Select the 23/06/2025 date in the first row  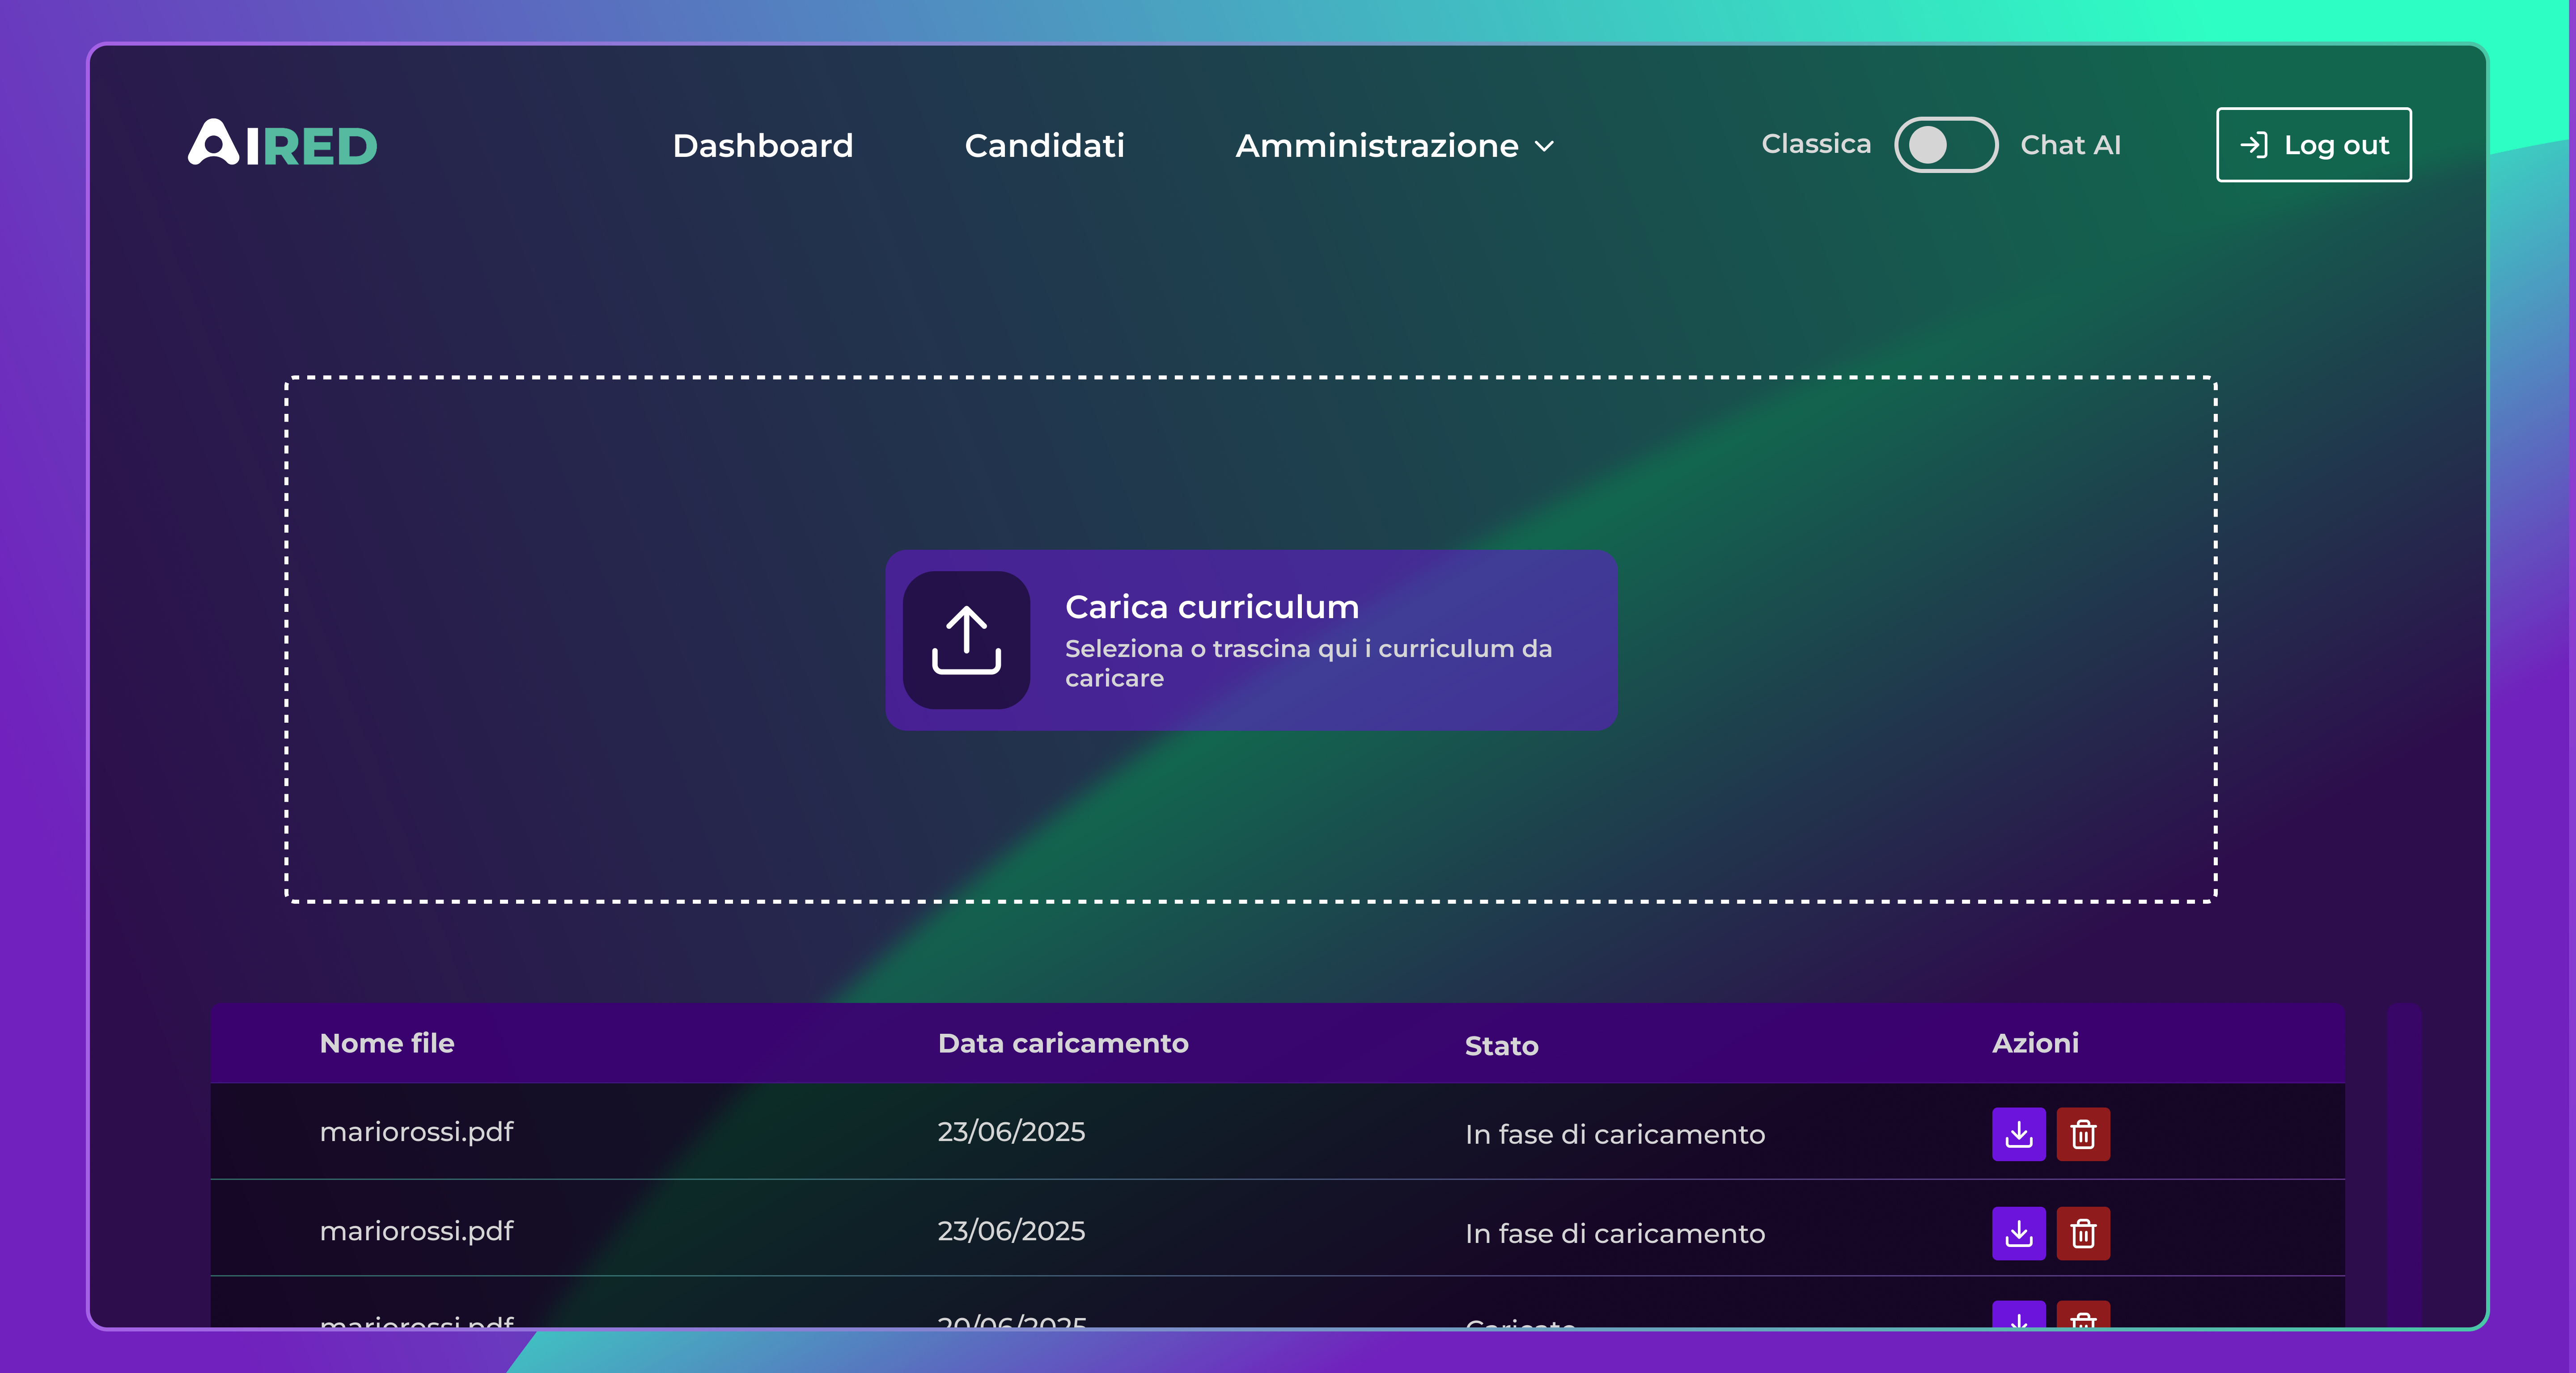point(1011,1132)
